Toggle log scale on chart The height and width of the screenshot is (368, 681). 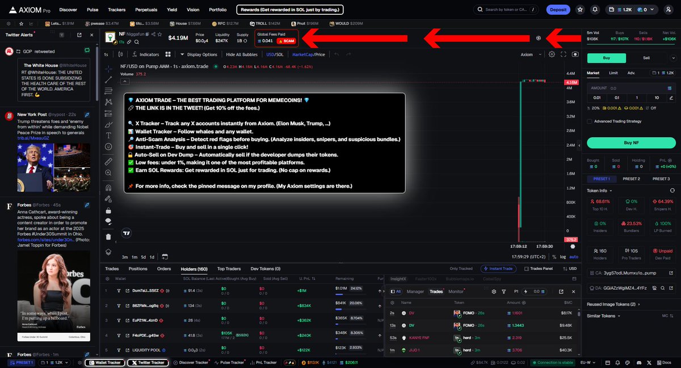(x=563, y=257)
